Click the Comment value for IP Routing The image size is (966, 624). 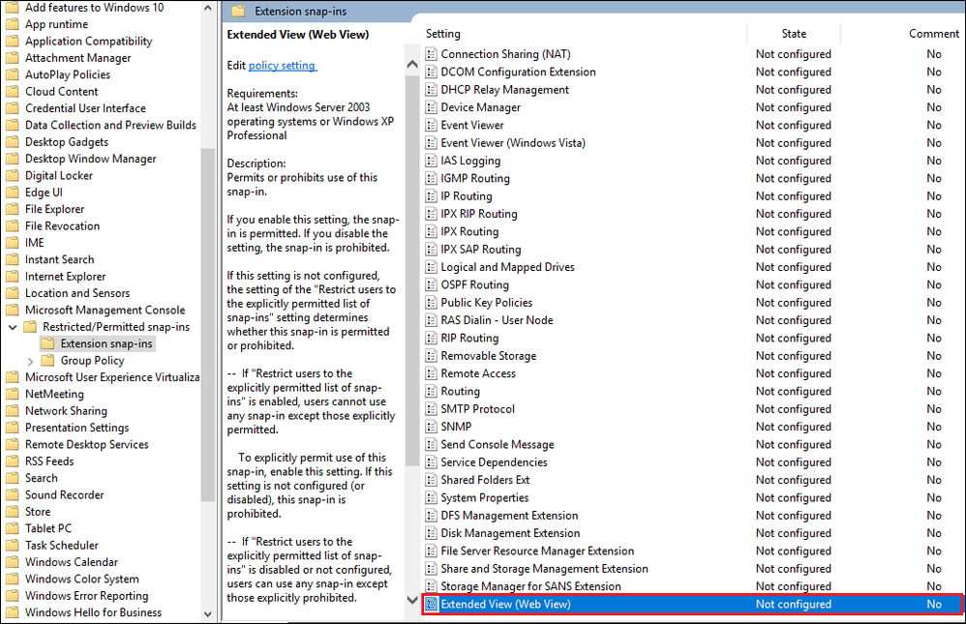(x=934, y=196)
